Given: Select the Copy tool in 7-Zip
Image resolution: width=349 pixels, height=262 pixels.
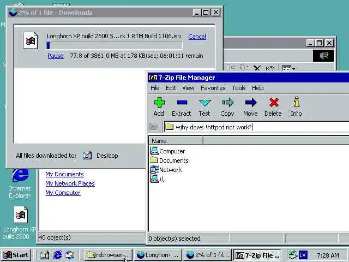Looking at the screenshot, I should pos(227,107).
